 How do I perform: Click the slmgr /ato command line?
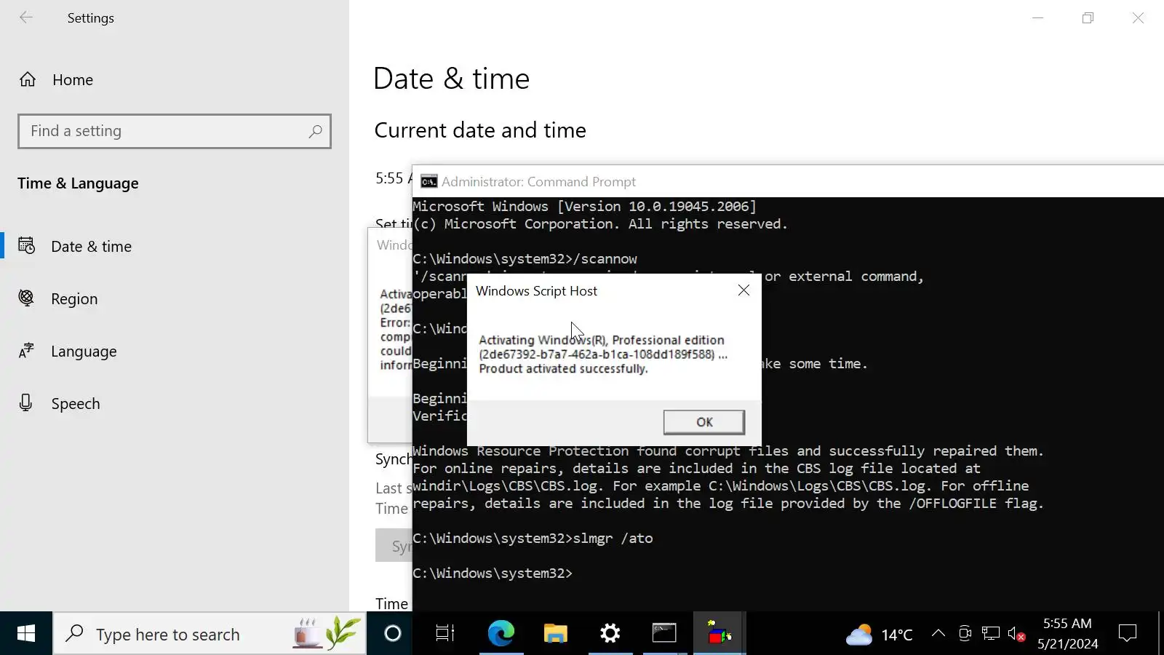click(x=533, y=539)
